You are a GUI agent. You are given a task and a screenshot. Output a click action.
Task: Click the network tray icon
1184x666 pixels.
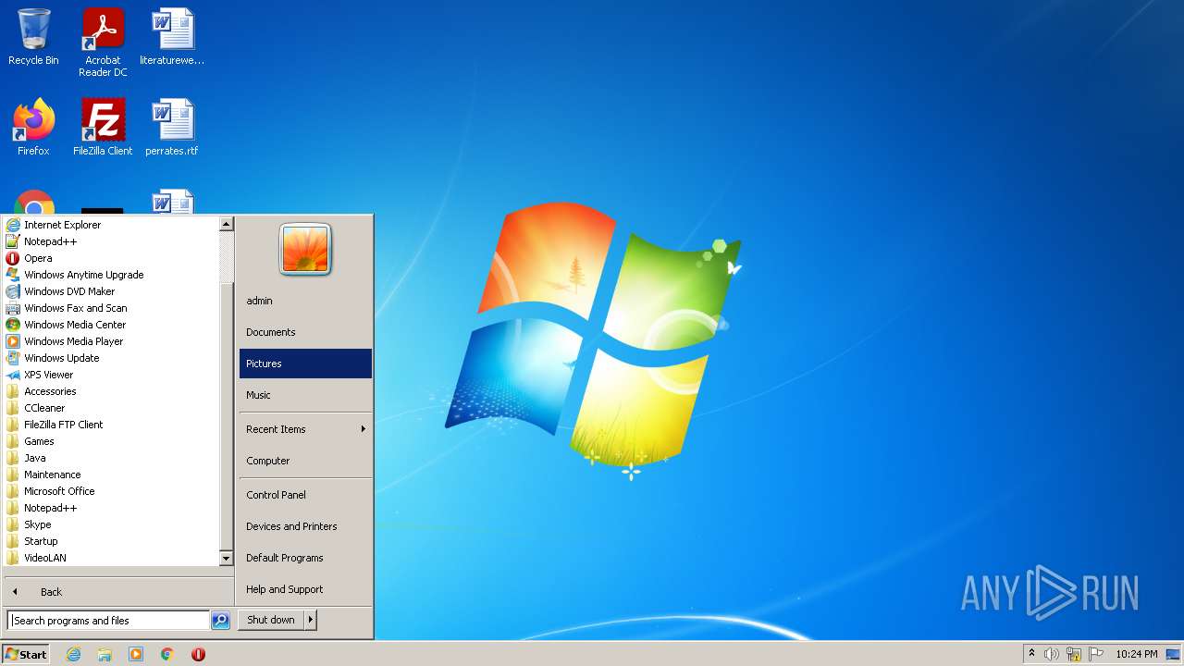1074,654
